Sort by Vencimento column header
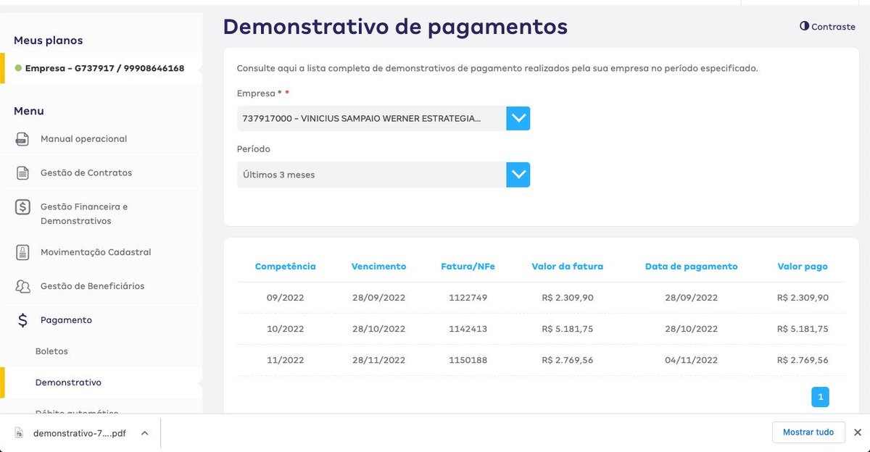 point(379,267)
